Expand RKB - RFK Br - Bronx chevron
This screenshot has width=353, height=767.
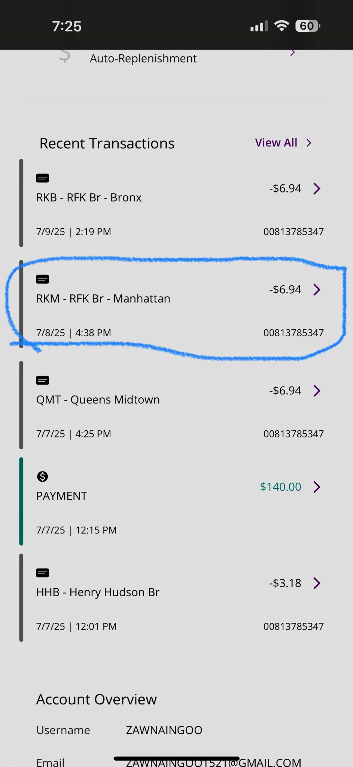tap(317, 188)
